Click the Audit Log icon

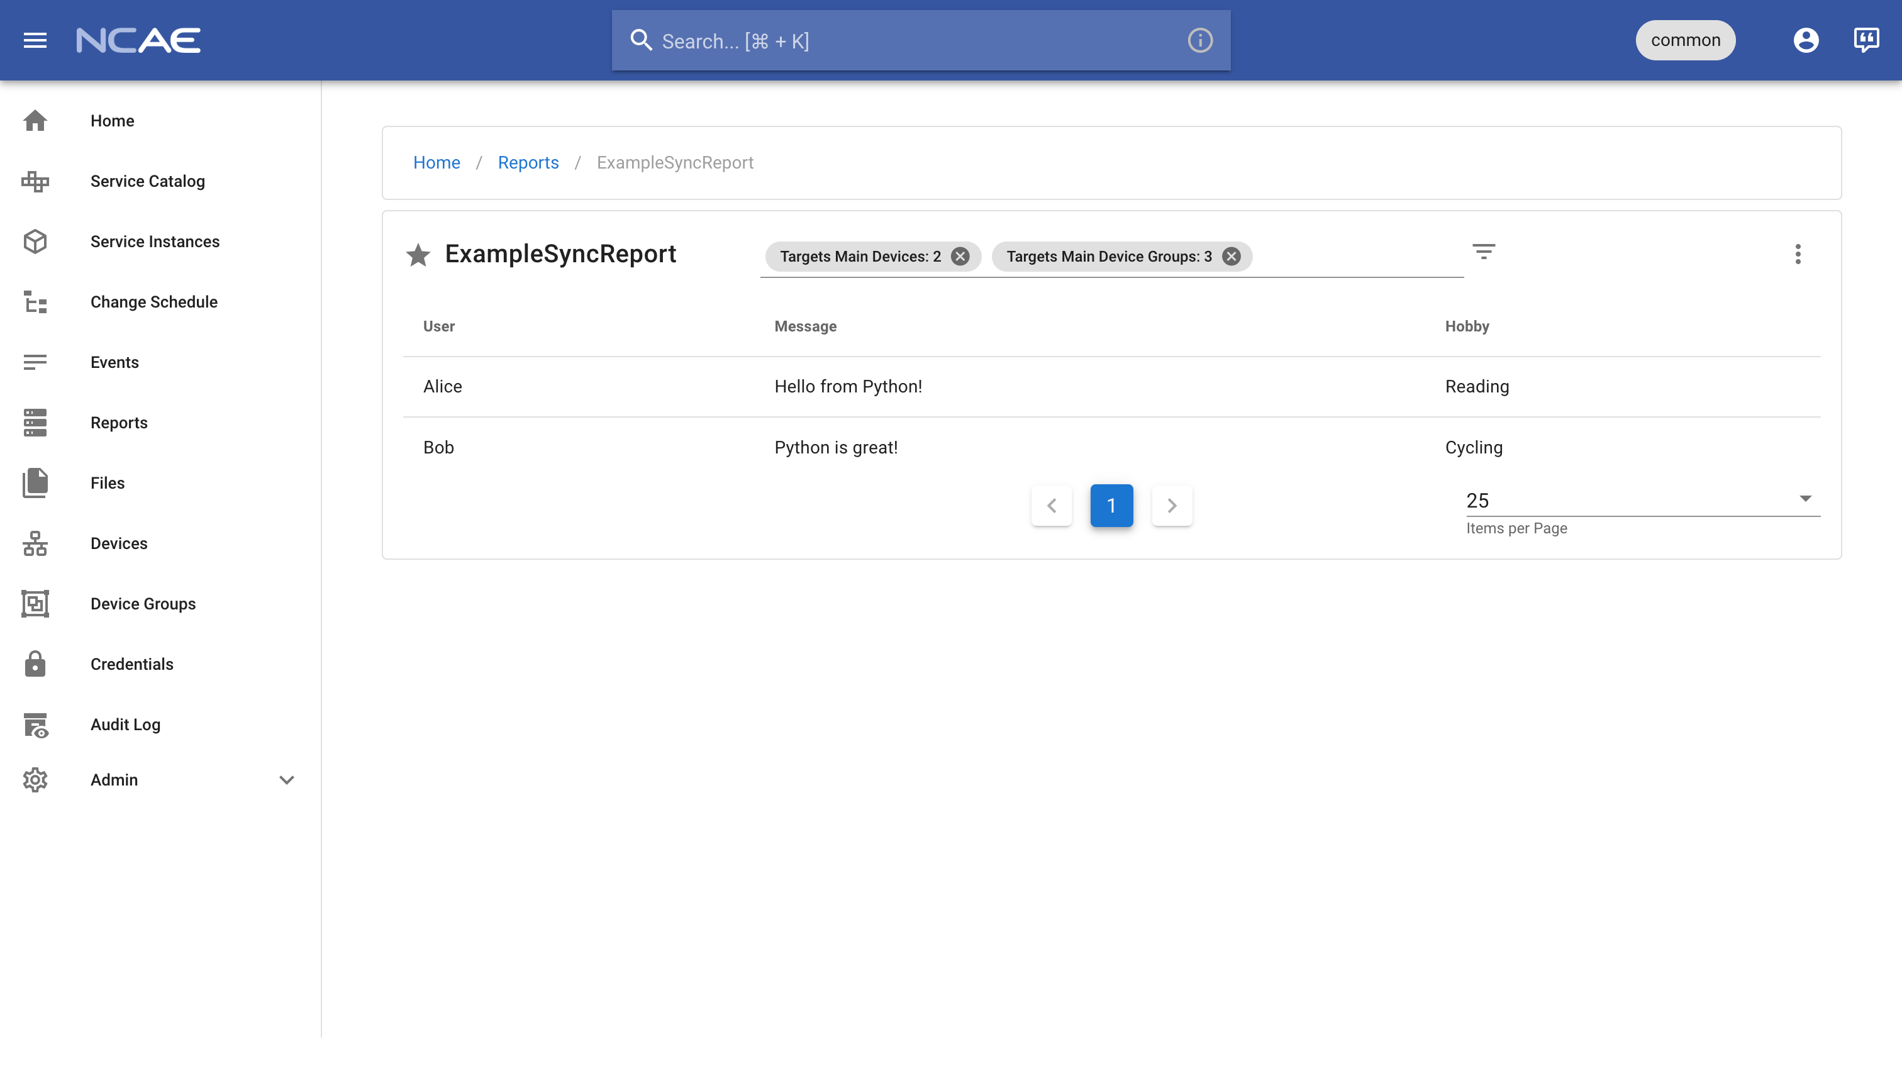(x=35, y=725)
